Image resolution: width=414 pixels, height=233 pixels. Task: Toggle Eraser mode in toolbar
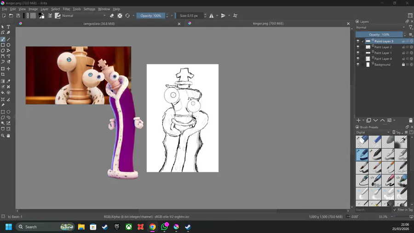pos(112,16)
